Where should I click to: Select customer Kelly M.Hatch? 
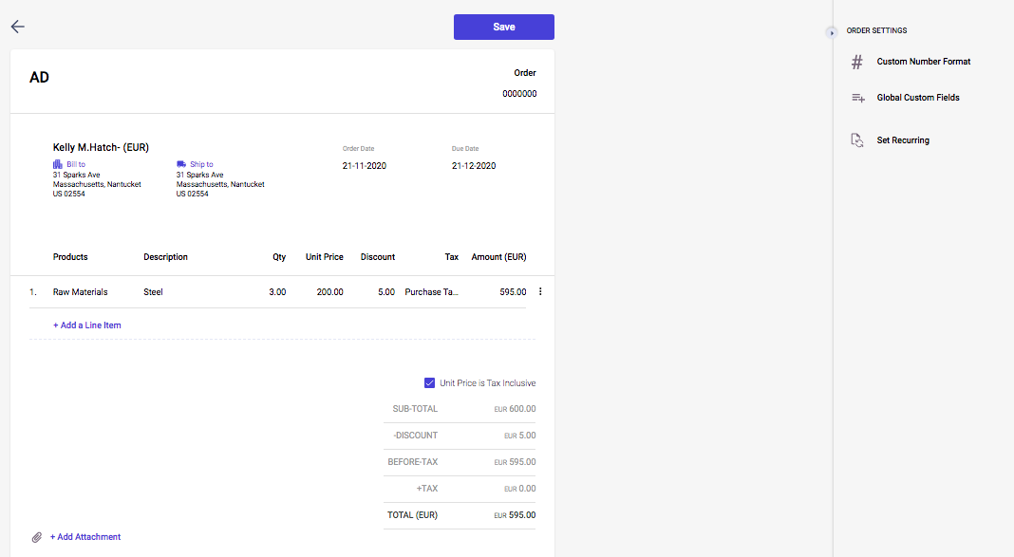pyautogui.click(x=101, y=148)
